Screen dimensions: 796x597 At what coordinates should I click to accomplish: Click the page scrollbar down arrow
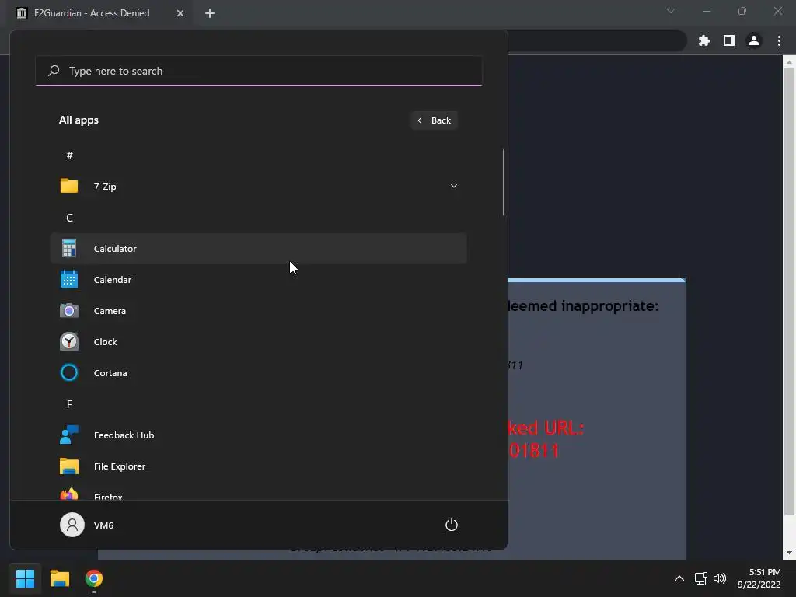pyautogui.click(x=789, y=553)
